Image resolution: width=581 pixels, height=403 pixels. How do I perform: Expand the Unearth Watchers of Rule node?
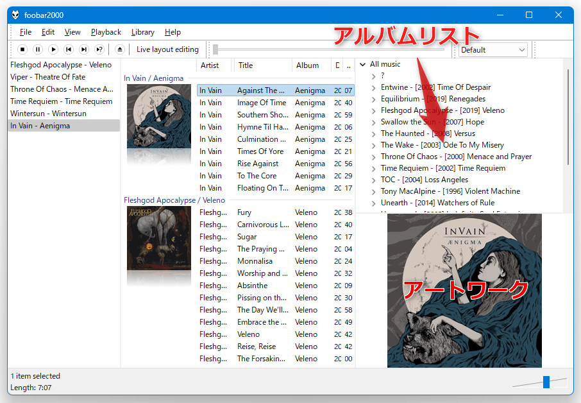pyautogui.click(x=373, y=203)
